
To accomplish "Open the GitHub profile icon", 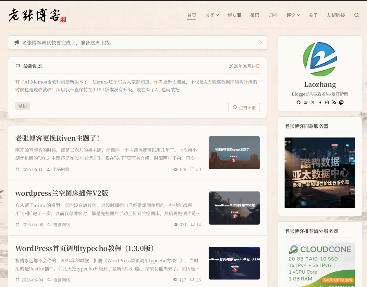I will (299, 102).
